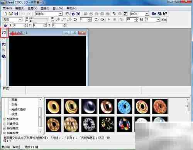
Task: Click the ping-pong mode icon beside the loop icon
Action: (96, 20)
